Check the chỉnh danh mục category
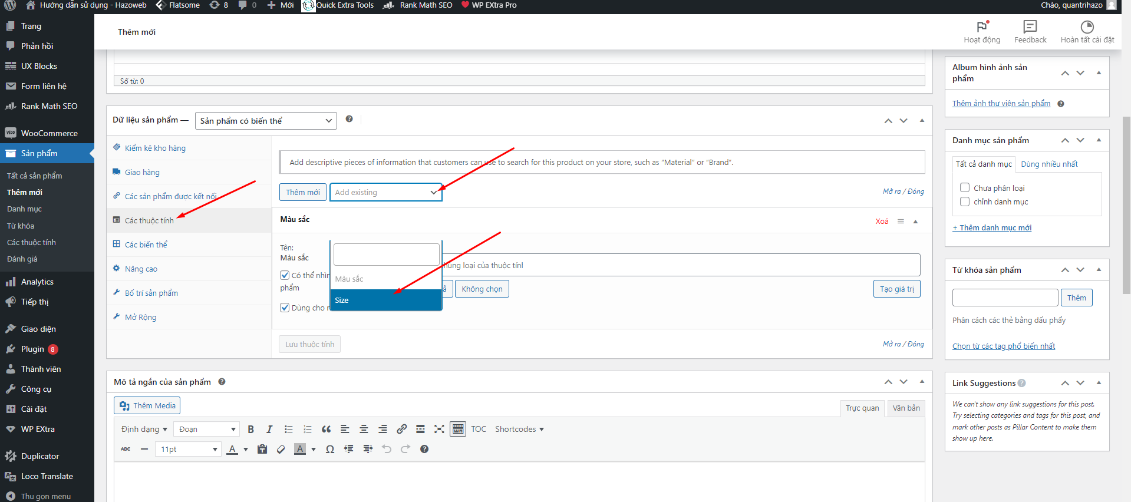The image size is (1131, 502). tap(965, 202)
